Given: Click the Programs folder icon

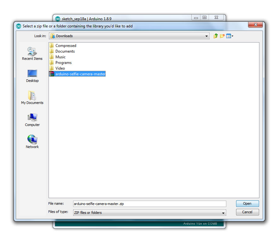Looking at the screenshot, I should click(x=52, y=63).
